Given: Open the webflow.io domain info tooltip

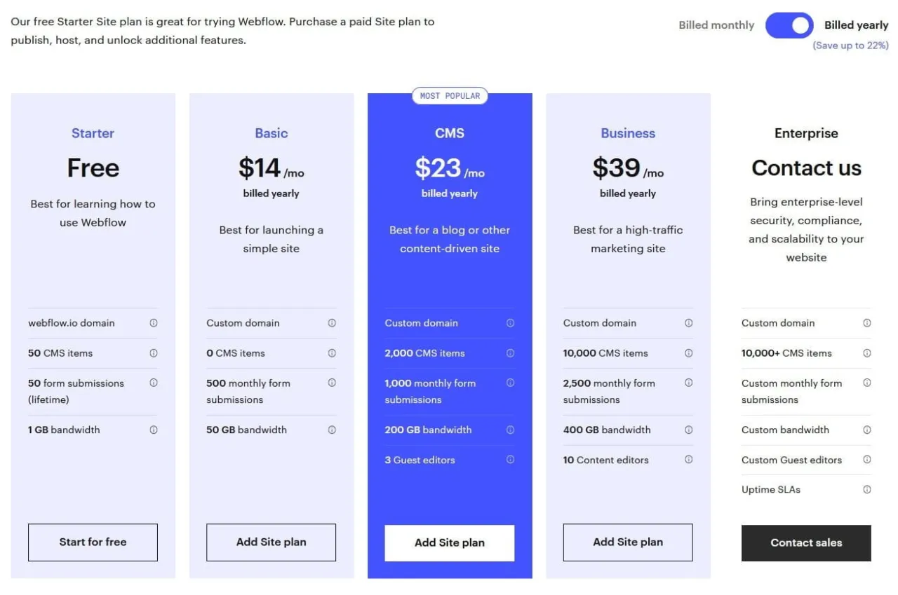Looking at the screenshot, I should click(x=154, y=322).
